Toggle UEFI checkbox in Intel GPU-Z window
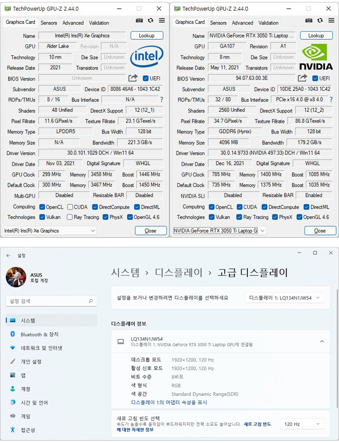The height and width of the screenshot is (443, 339). tap(145, 78)
